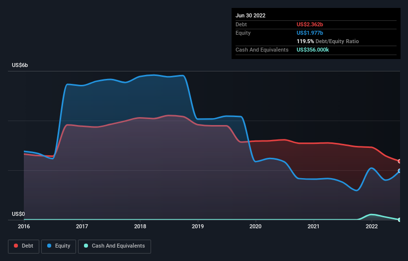The image size is (408, 261).
Task: Click the US$0 y-axis label
Action: 18,214
